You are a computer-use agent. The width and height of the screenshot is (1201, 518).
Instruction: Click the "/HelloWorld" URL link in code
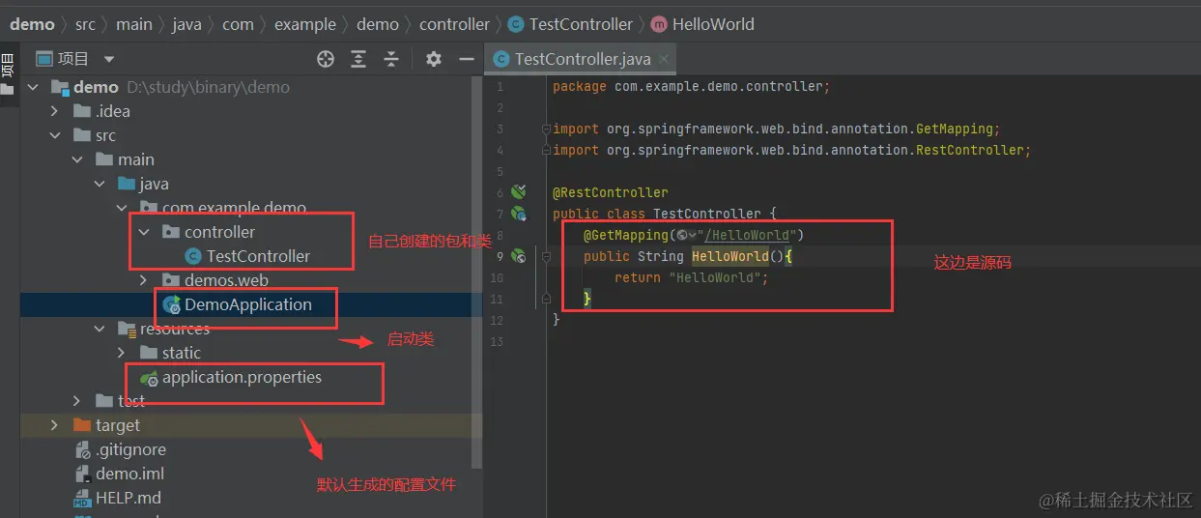(749, 235)
